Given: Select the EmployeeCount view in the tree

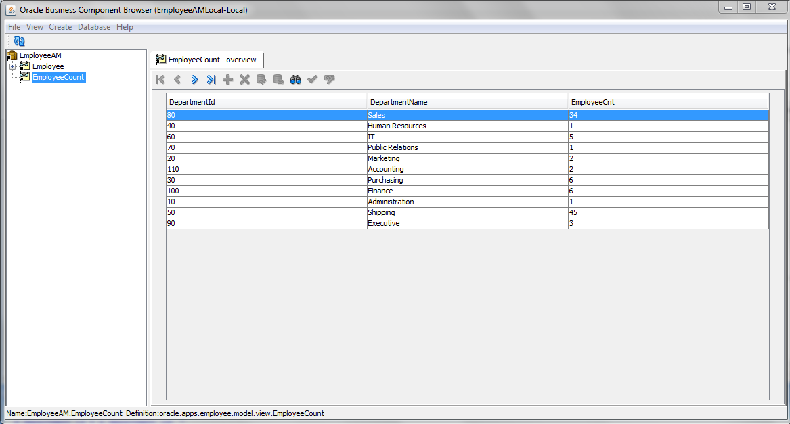Looking at the screenshot, I should [x=58, y=76].
